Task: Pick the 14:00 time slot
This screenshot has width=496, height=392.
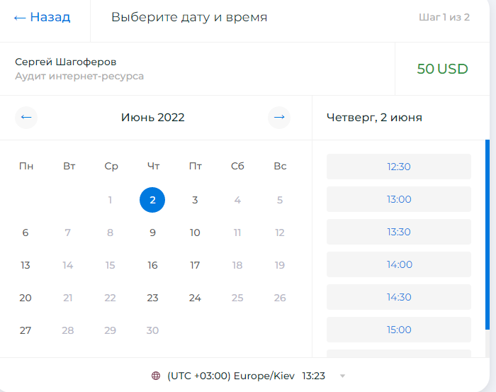Action: click(398, 264)
